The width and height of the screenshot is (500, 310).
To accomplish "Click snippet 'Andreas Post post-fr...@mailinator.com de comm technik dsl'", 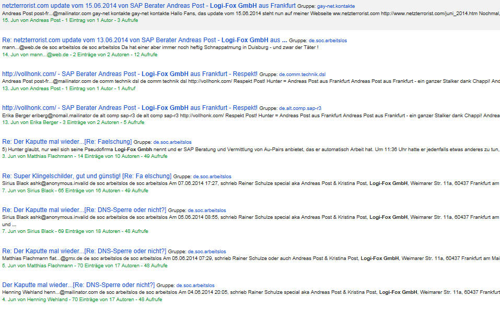I will pyautogui.click(x=251, y=81).
